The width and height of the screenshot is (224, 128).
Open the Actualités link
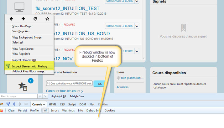122,87
